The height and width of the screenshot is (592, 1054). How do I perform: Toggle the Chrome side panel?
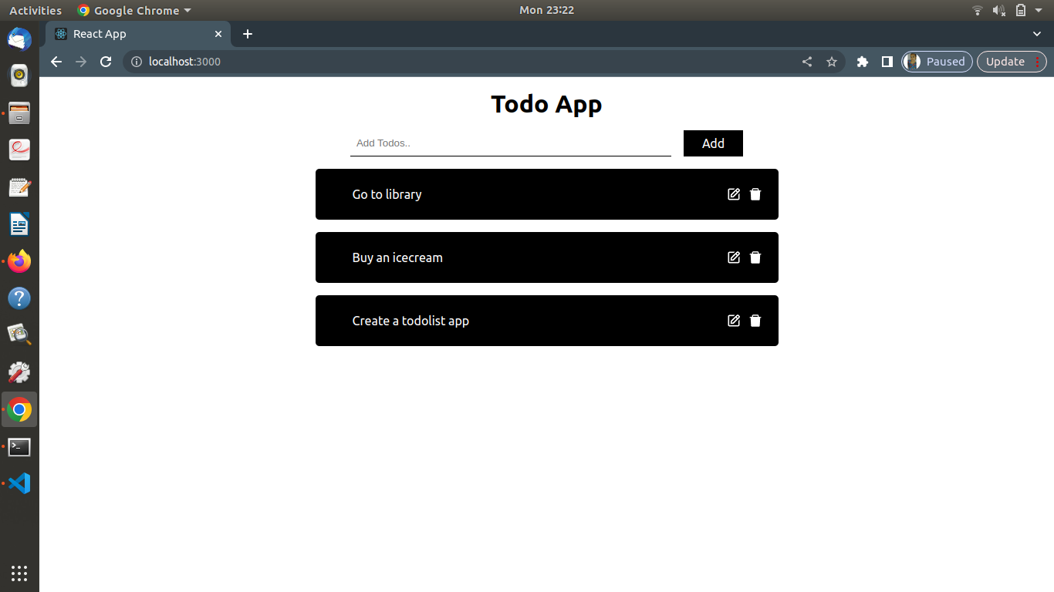(x=887, y=62)
